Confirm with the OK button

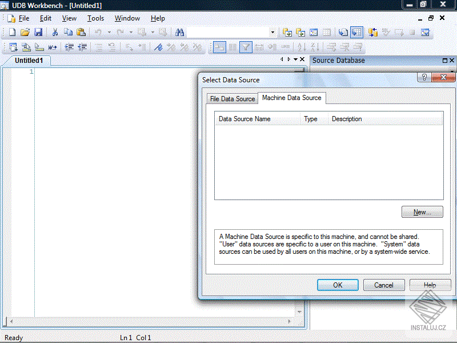tap(338, 285)
